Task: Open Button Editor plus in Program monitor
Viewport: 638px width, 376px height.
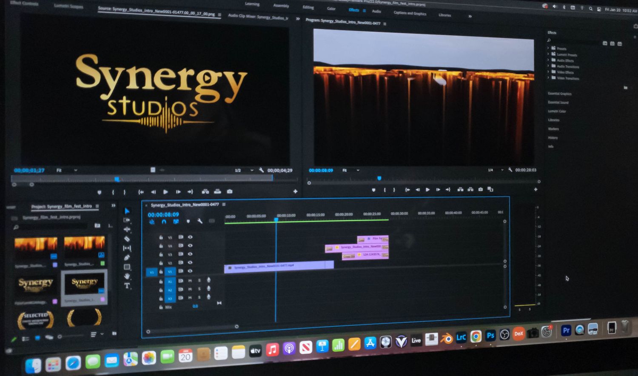Action: coord(535,190)
